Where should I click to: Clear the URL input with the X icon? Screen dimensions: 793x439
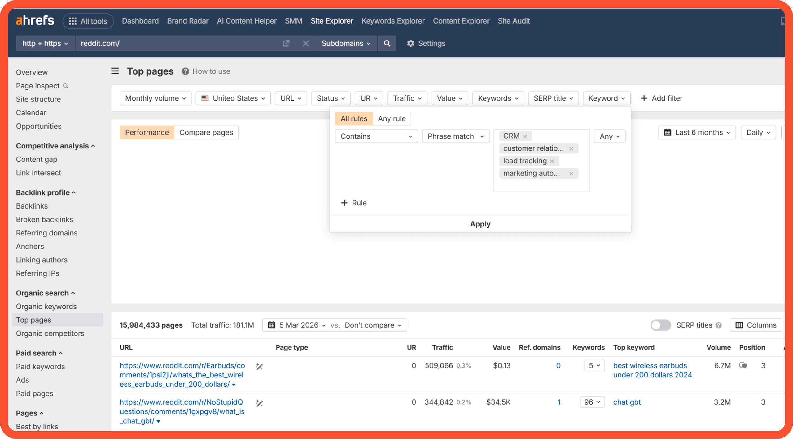pos(305,43)
